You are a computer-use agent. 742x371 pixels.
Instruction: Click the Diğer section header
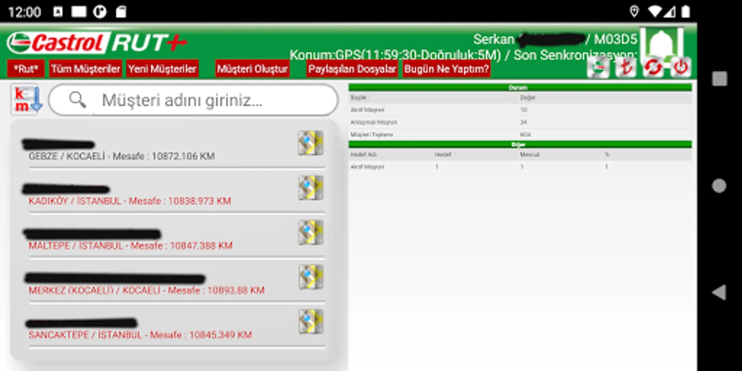point(520,144)
